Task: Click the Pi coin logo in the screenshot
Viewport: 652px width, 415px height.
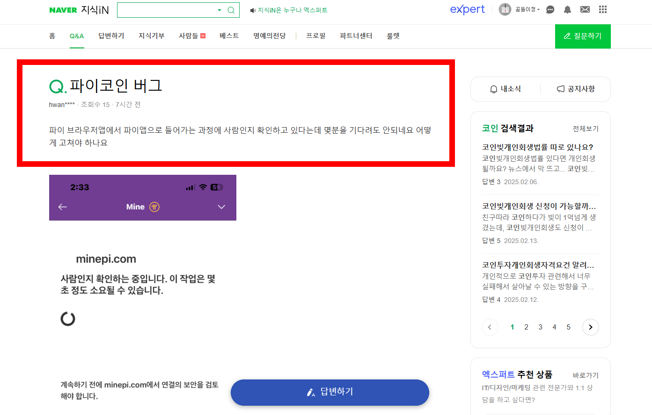Action: pyautogui.click(x=154, y=207)
